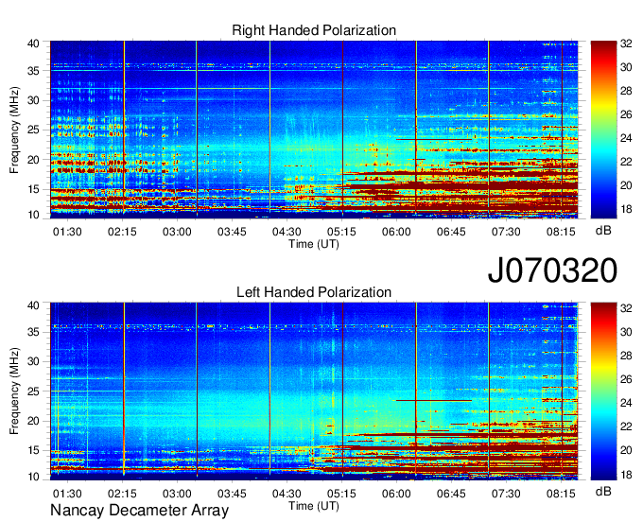
Task: Click the Left Handed Polarization plot title
Action: (314, 292)
